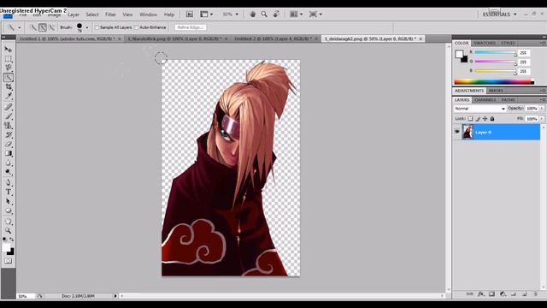Select the Lasso tool

(8, 68)
